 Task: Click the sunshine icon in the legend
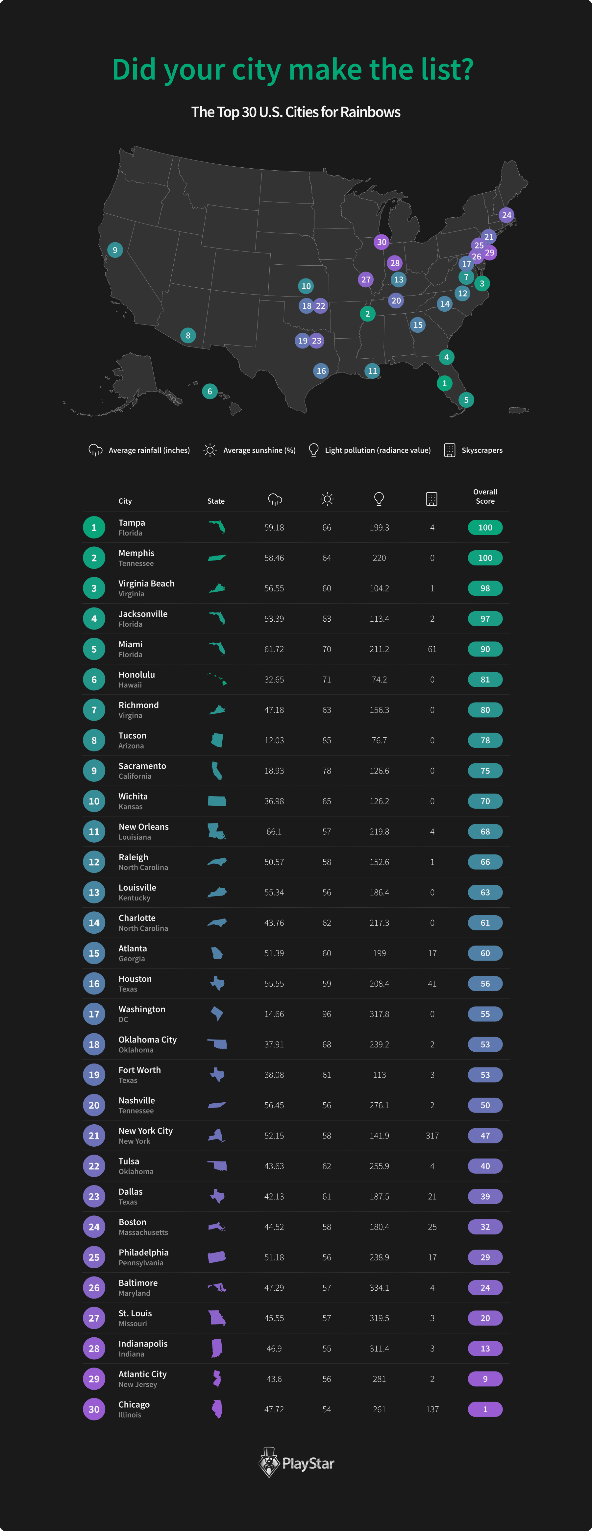(x=210, y=450)
